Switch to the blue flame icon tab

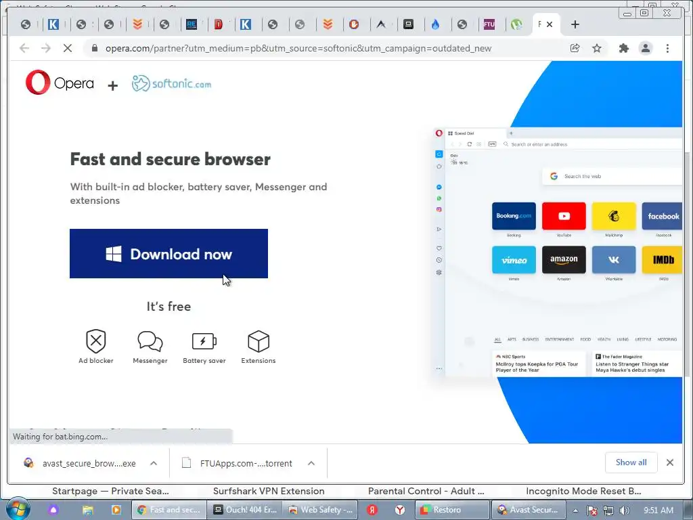click(435, 24)
